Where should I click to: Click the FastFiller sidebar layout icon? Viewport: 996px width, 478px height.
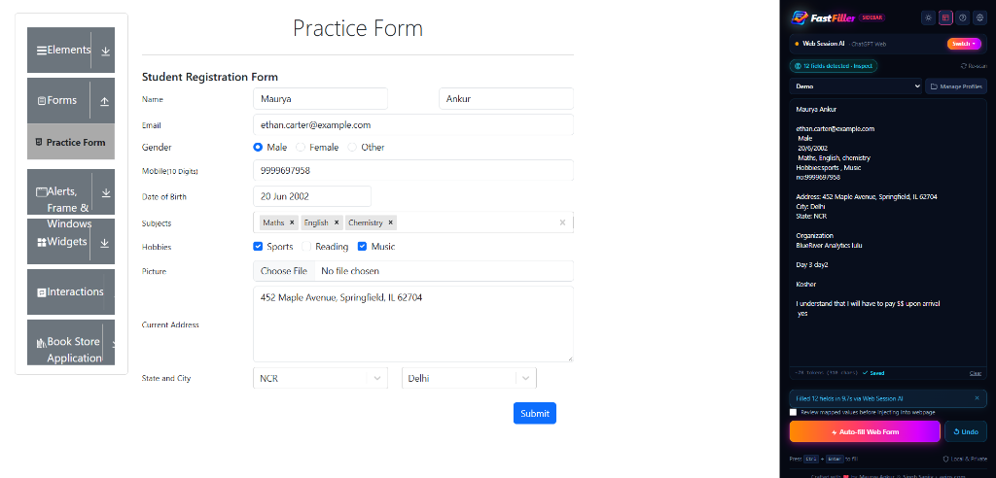coord(945,17)
